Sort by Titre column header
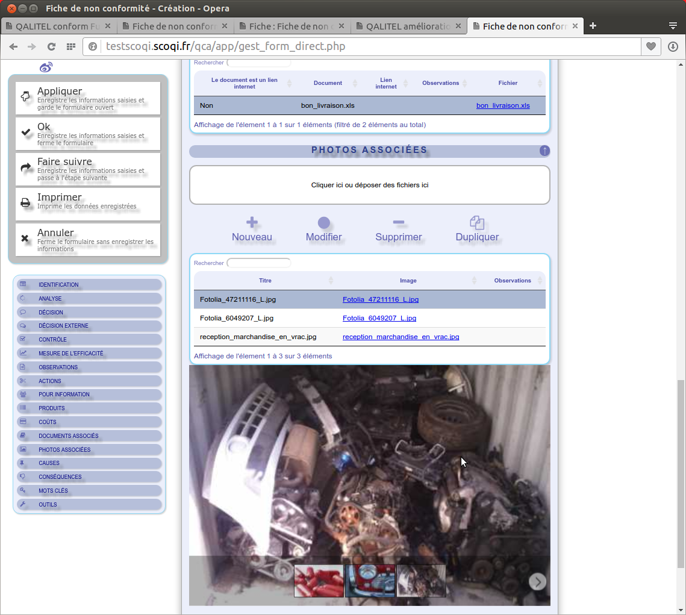The width and height of the screenshot is (686, 615). 265,280
